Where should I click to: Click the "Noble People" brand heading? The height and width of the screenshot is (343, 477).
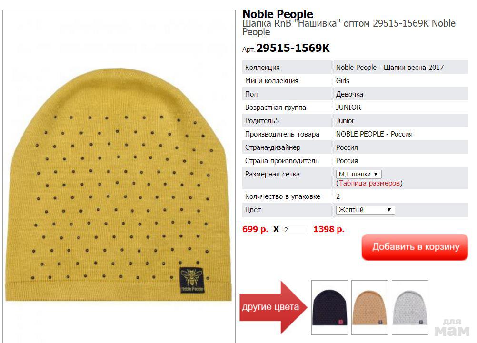click(278, 14)
